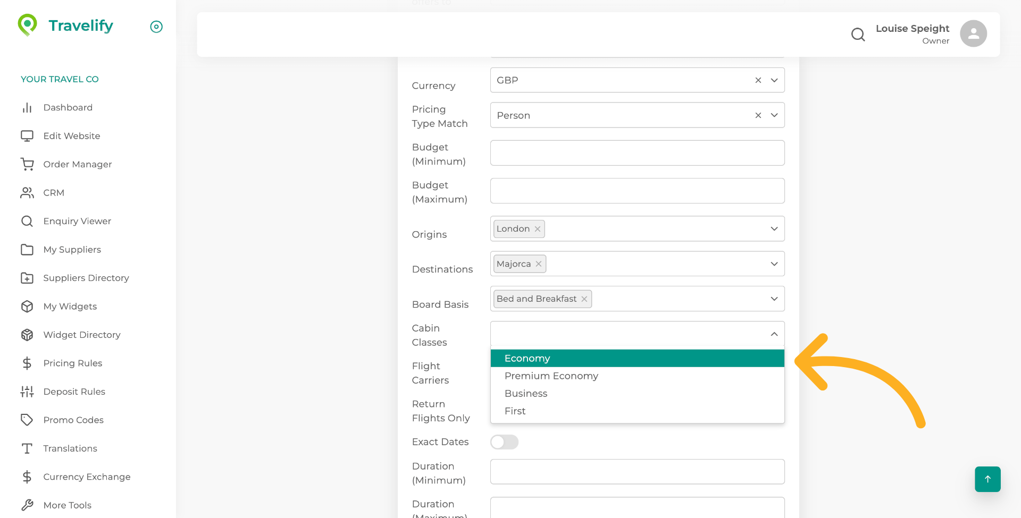
Task: Collapse the Cabin Classes dropdown
Action: [774, 335]
